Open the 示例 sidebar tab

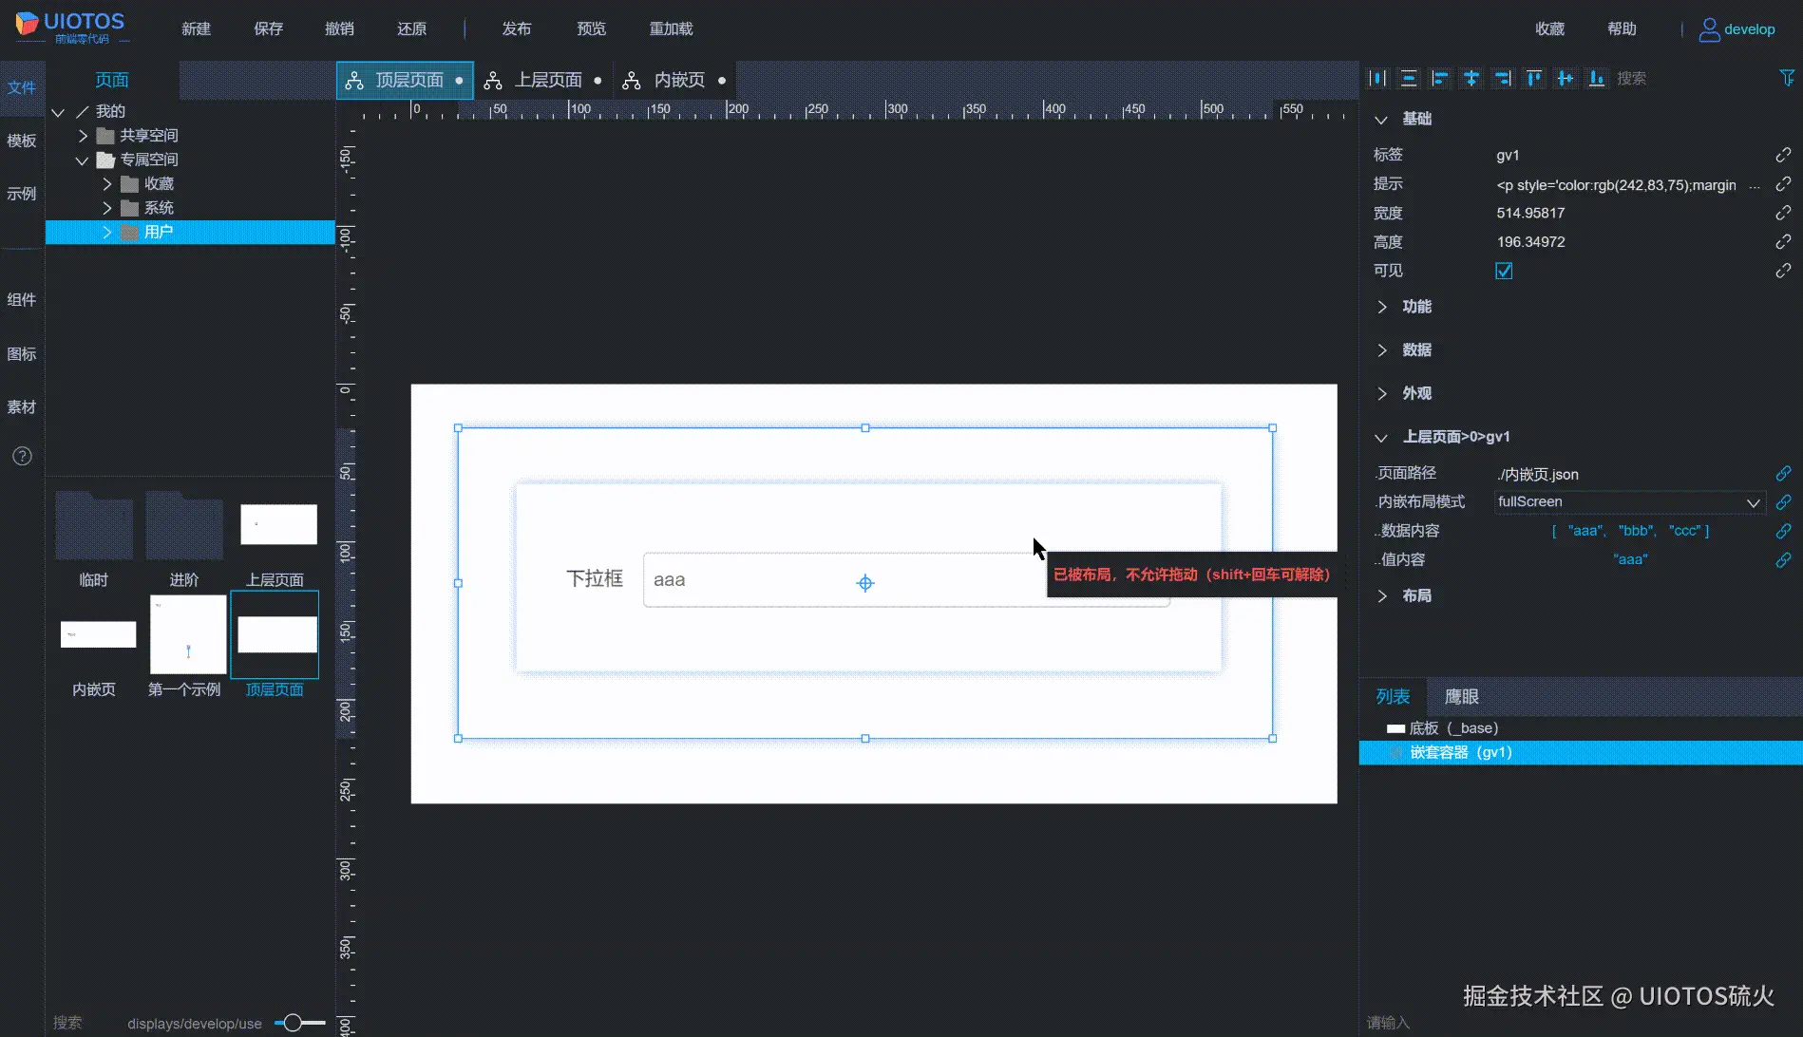[22, 194]
